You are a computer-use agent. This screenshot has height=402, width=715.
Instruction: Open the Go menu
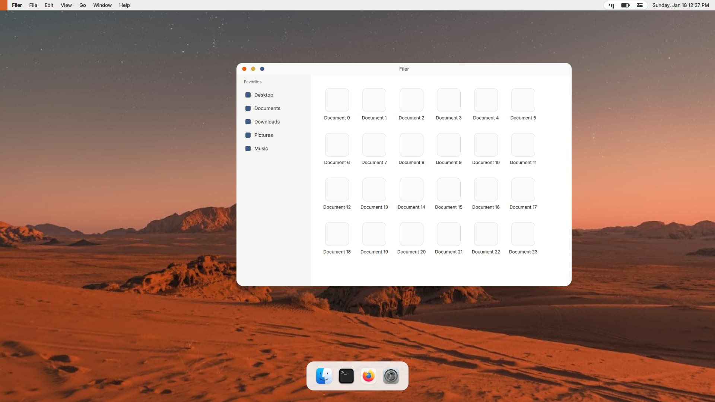82,5
